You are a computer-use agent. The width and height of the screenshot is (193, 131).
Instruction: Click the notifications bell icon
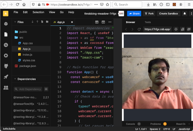[x=185, y=14]
